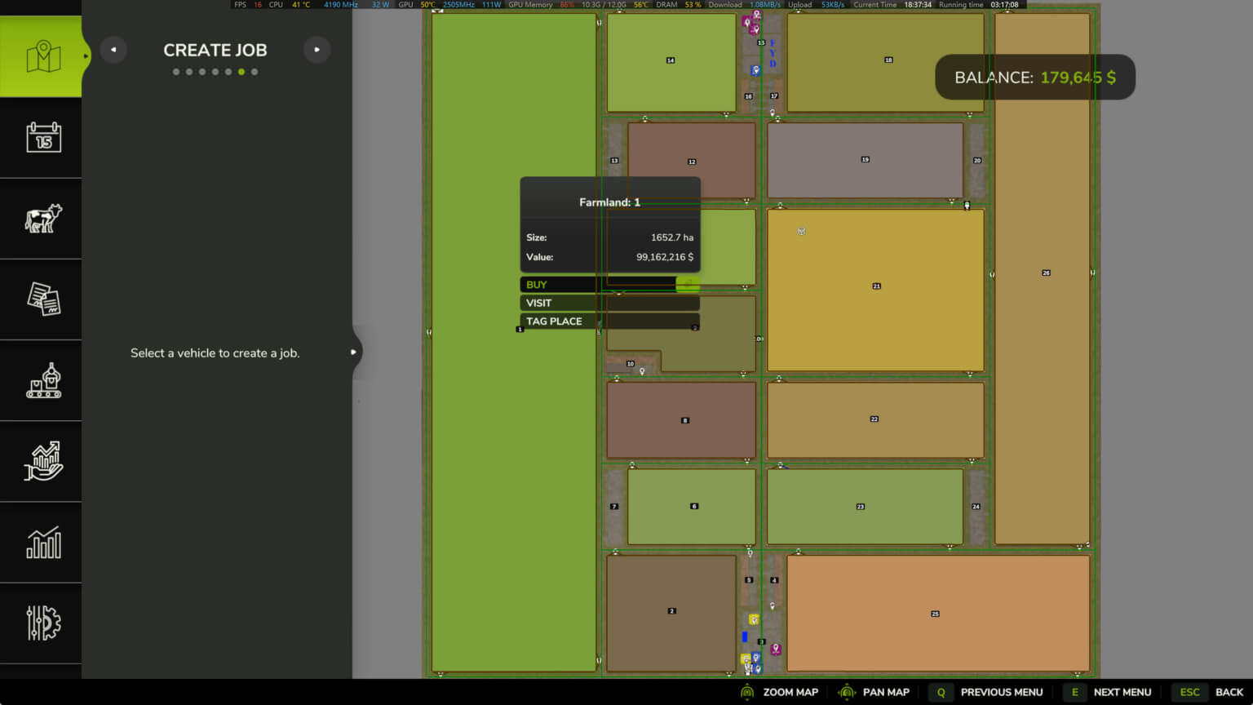Go to previous page using left arrow
Image resolution: width=1253 pixels, height=705 pixels.
coord(113,50)
